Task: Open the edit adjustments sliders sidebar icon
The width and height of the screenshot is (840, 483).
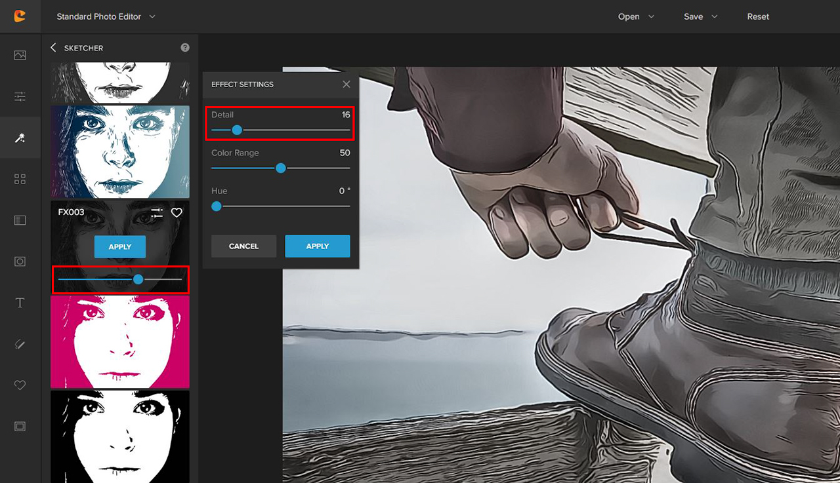Action: pyautogui.click(x=20, y=97)
